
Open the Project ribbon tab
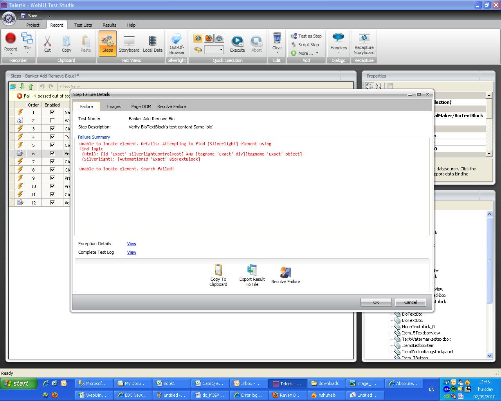[x=33, y=25]
